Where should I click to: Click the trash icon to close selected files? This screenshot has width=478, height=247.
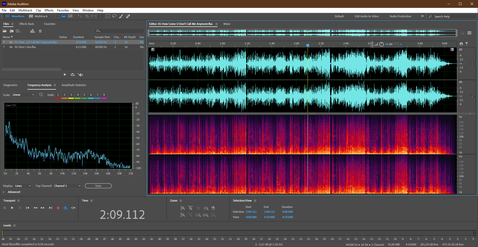40,31
